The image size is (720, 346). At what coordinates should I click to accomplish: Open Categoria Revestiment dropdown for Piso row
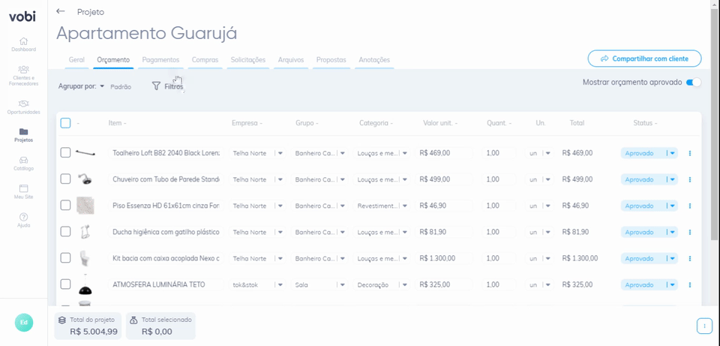click(x=405, y=206)
